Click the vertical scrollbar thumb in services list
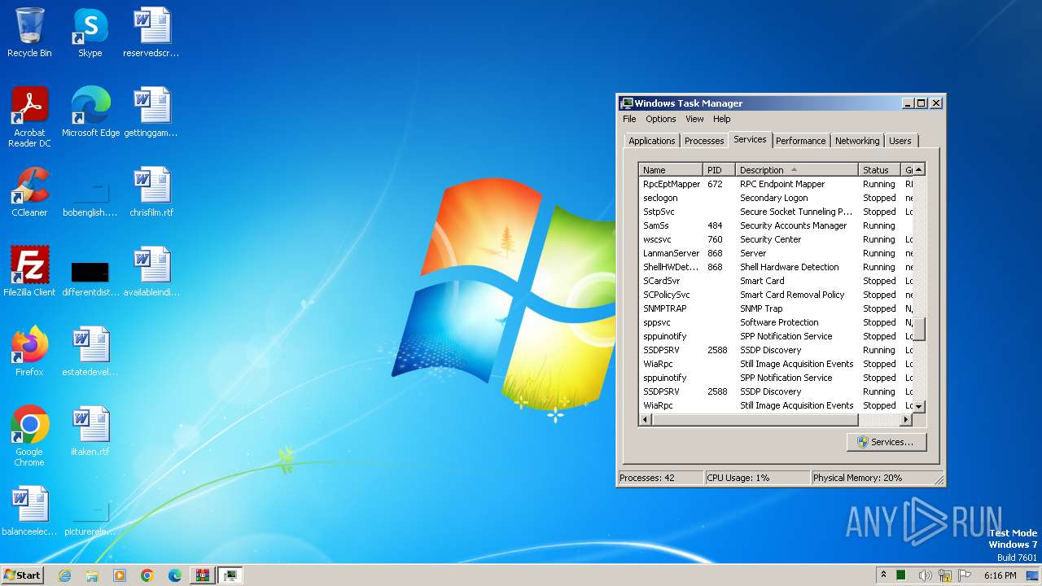This screenshot has width=1042, height=586. pos(919,329)
